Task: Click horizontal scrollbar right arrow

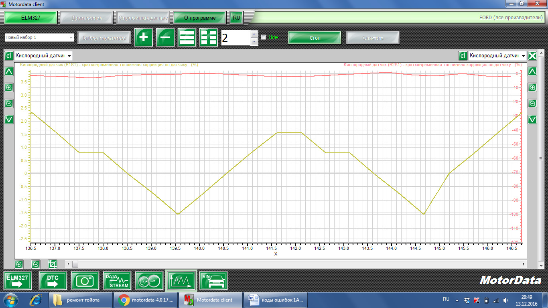Action: click(524, 264)
